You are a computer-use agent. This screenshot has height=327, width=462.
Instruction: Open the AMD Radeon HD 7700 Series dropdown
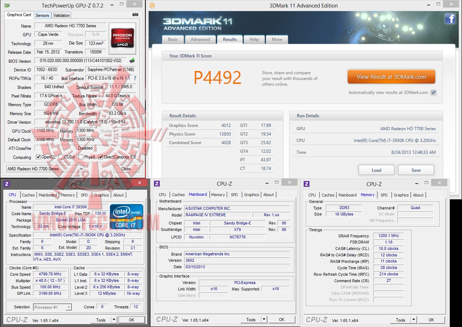(x=45, y=169)
